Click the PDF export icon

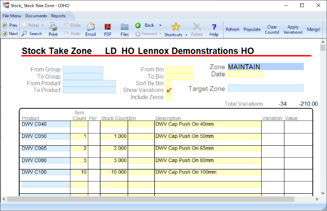tap(108, 27)
